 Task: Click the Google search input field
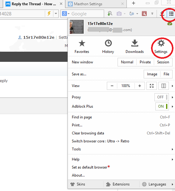(x=87, y=14)
